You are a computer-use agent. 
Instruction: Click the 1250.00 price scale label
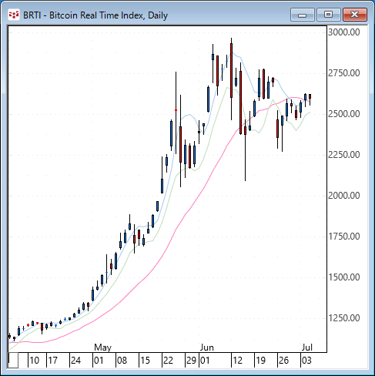point(344,318)
